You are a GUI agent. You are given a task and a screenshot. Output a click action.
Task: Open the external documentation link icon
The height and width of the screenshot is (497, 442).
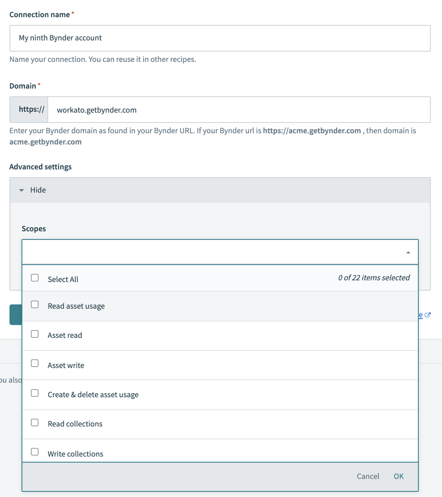point(427,315)
